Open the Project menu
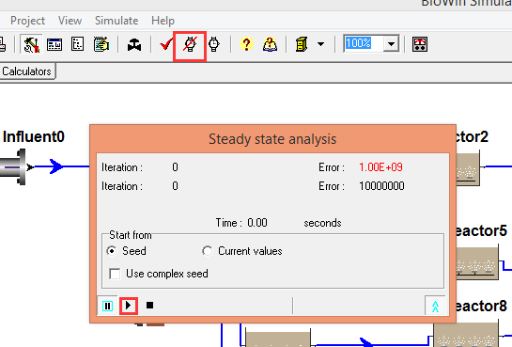512x347 pixels. (x=27, y=21)
